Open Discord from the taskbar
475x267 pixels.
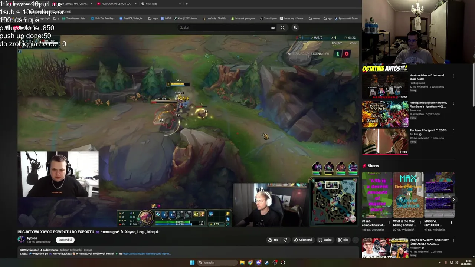[x=259, y=263]
